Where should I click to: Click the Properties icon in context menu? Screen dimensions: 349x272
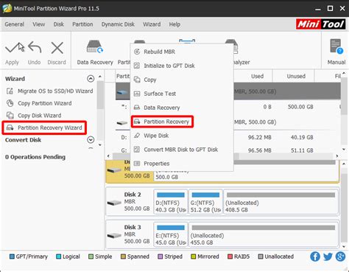pyautogui.click(x=137, y=164)
